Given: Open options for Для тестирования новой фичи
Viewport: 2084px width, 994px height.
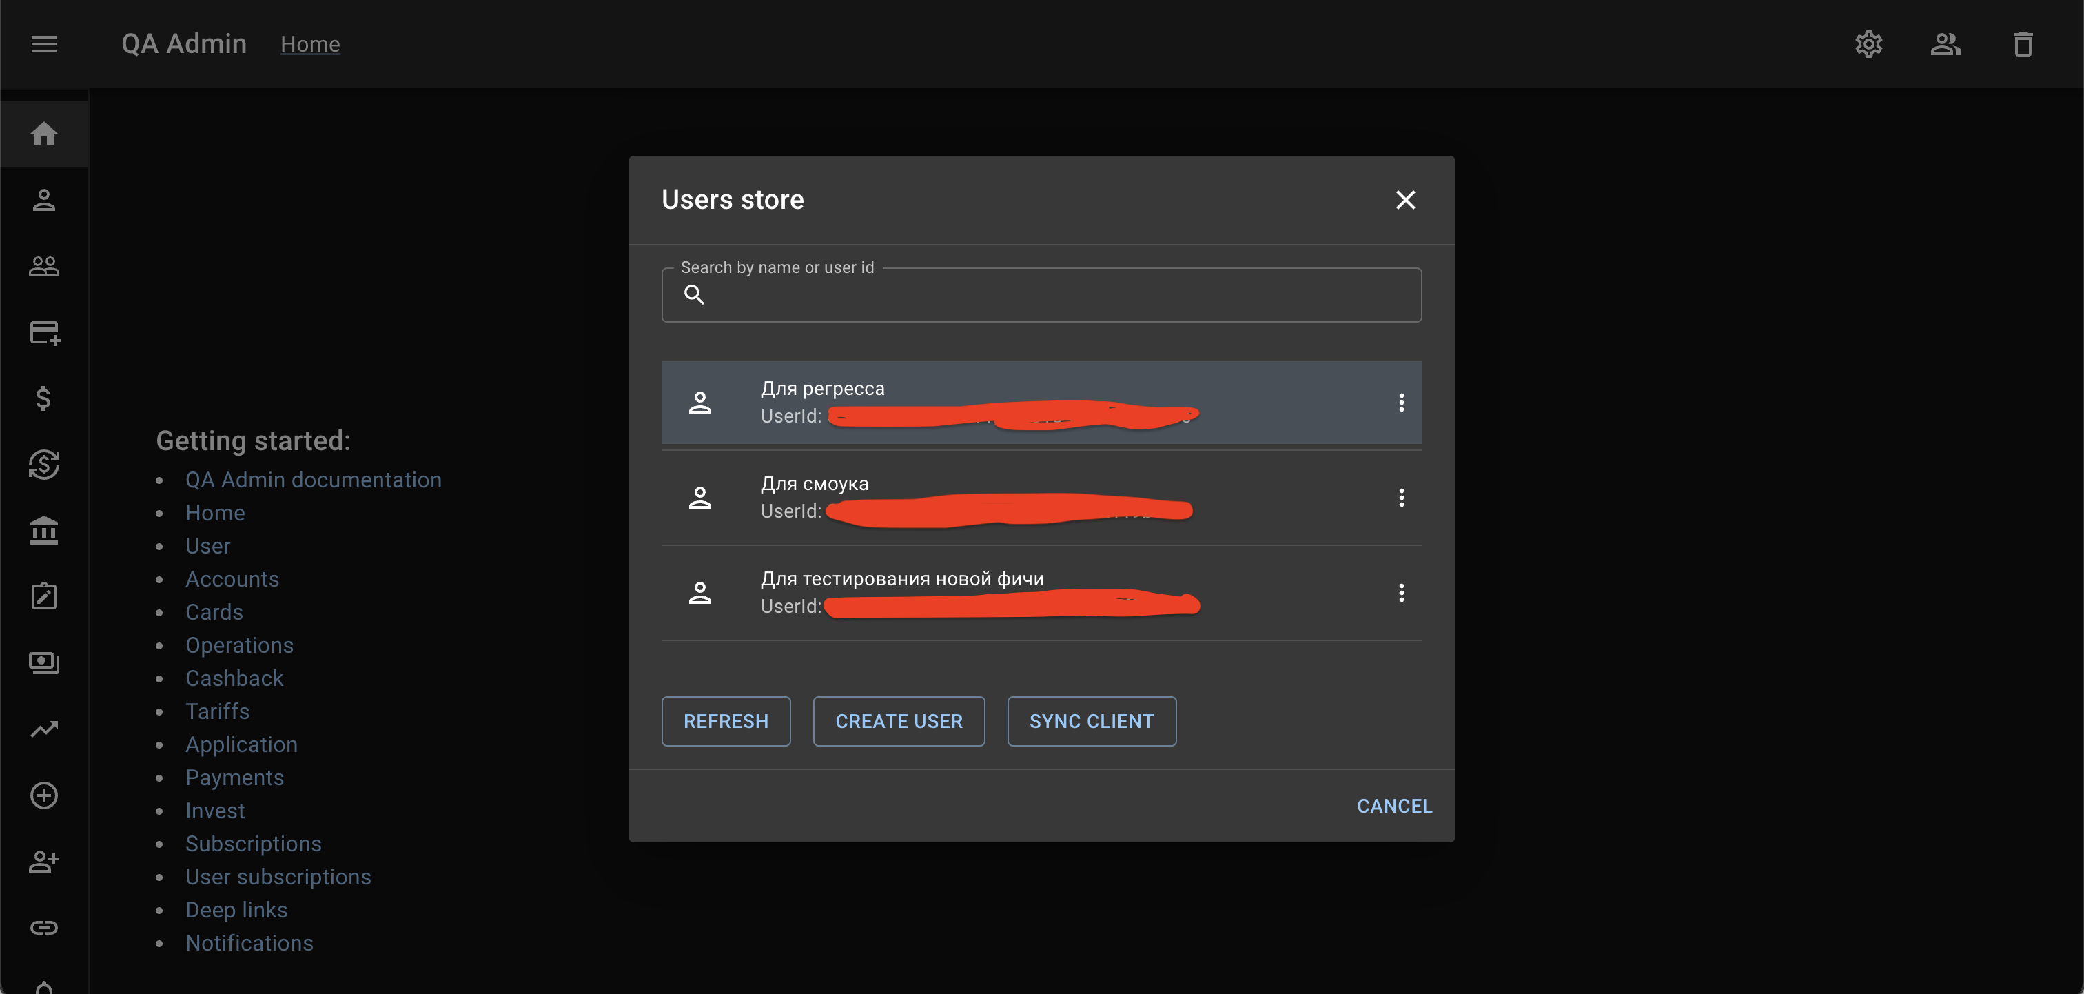Looking at the screenshot, I should (x=1402, y=593).
